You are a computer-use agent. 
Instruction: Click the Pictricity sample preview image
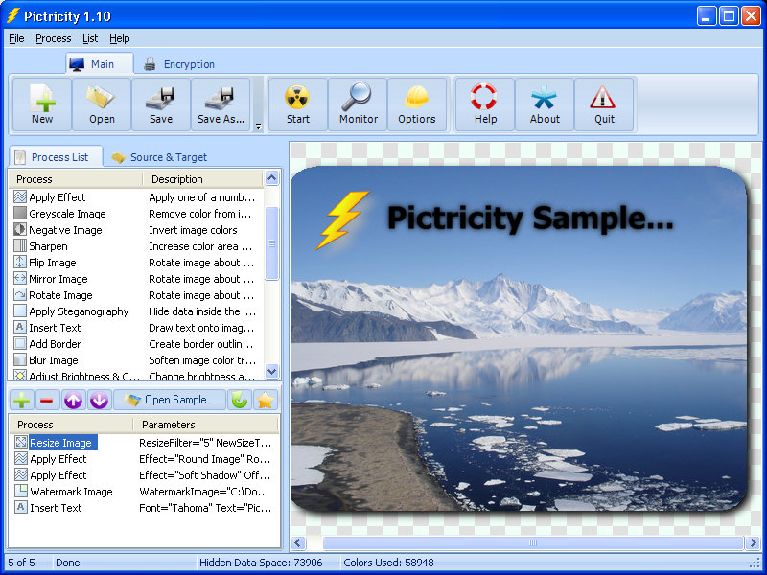519,338
